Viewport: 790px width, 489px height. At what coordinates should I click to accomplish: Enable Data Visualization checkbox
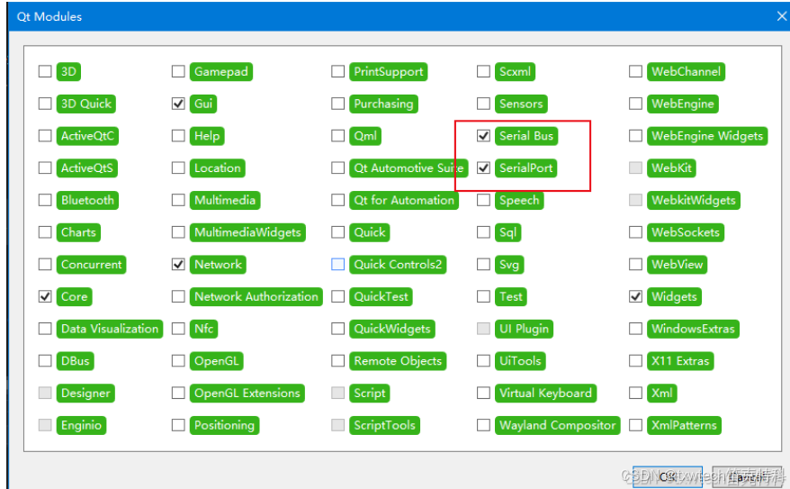click(45, 329)
